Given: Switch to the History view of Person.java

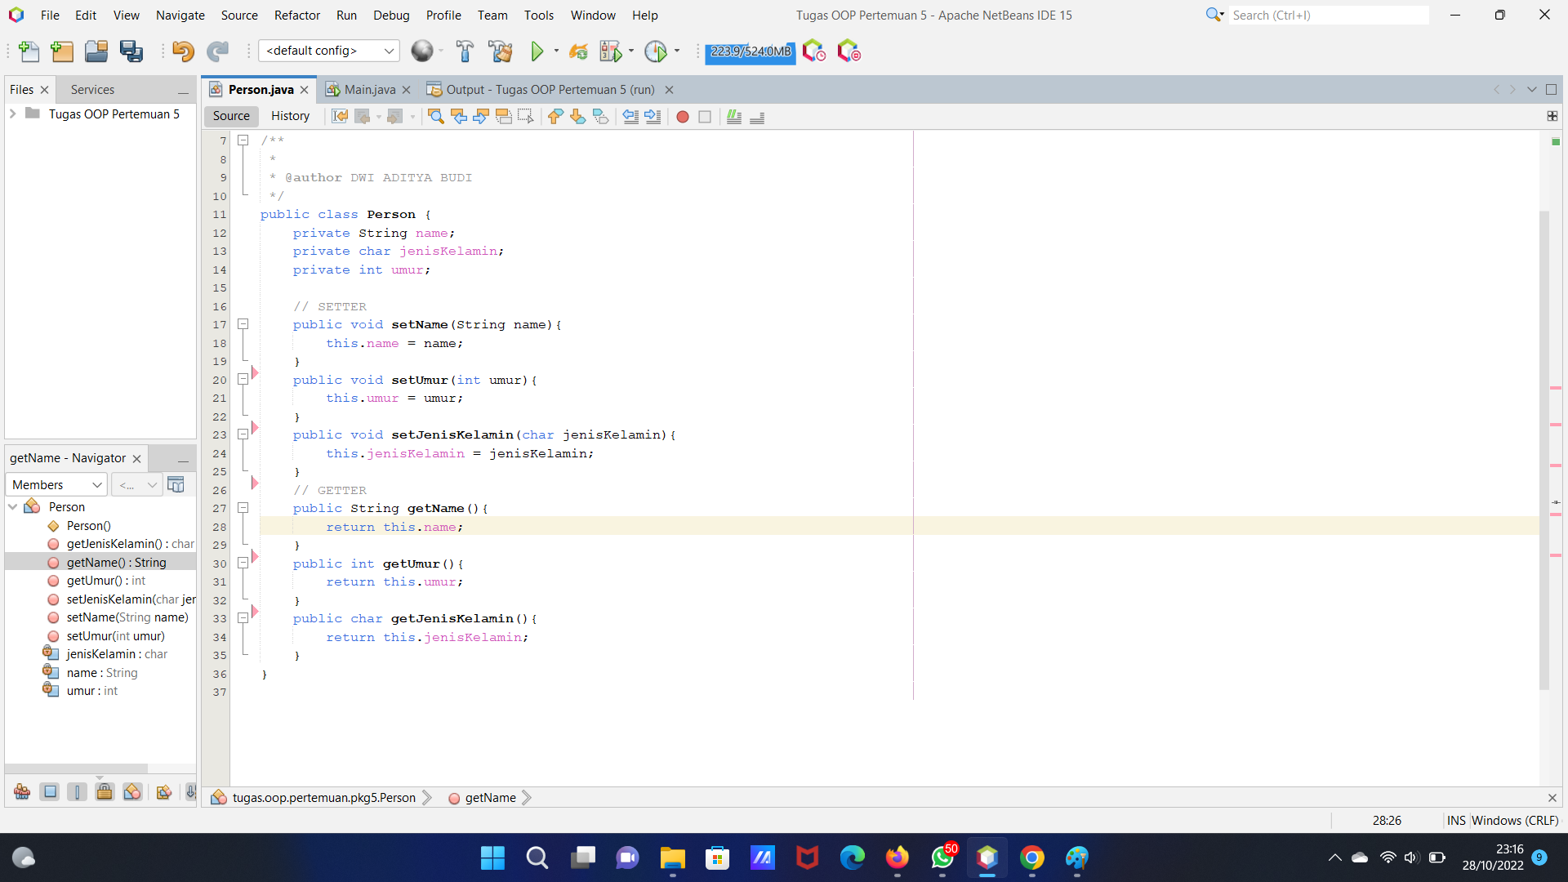Looking at the screenshot, I should pyautogui.click(x=290, y=116).
